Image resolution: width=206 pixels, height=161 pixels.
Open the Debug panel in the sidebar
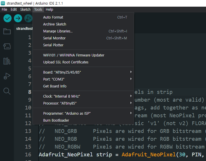7,76
